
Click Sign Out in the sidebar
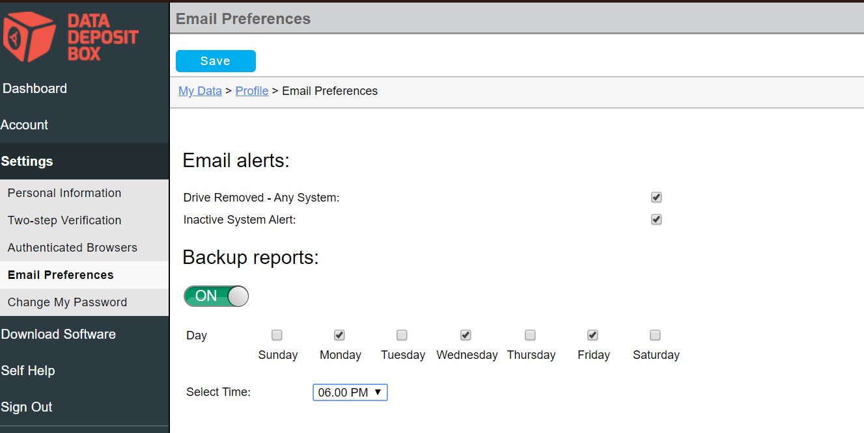(x=27, y=407)
